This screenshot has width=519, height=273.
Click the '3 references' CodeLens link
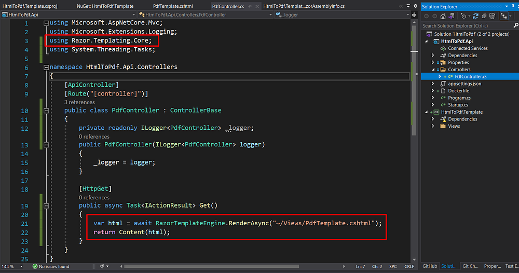click(78, 102)
